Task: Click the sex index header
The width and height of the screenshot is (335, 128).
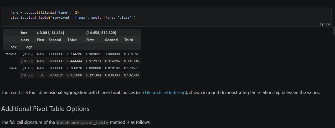Action: (13, 47)
